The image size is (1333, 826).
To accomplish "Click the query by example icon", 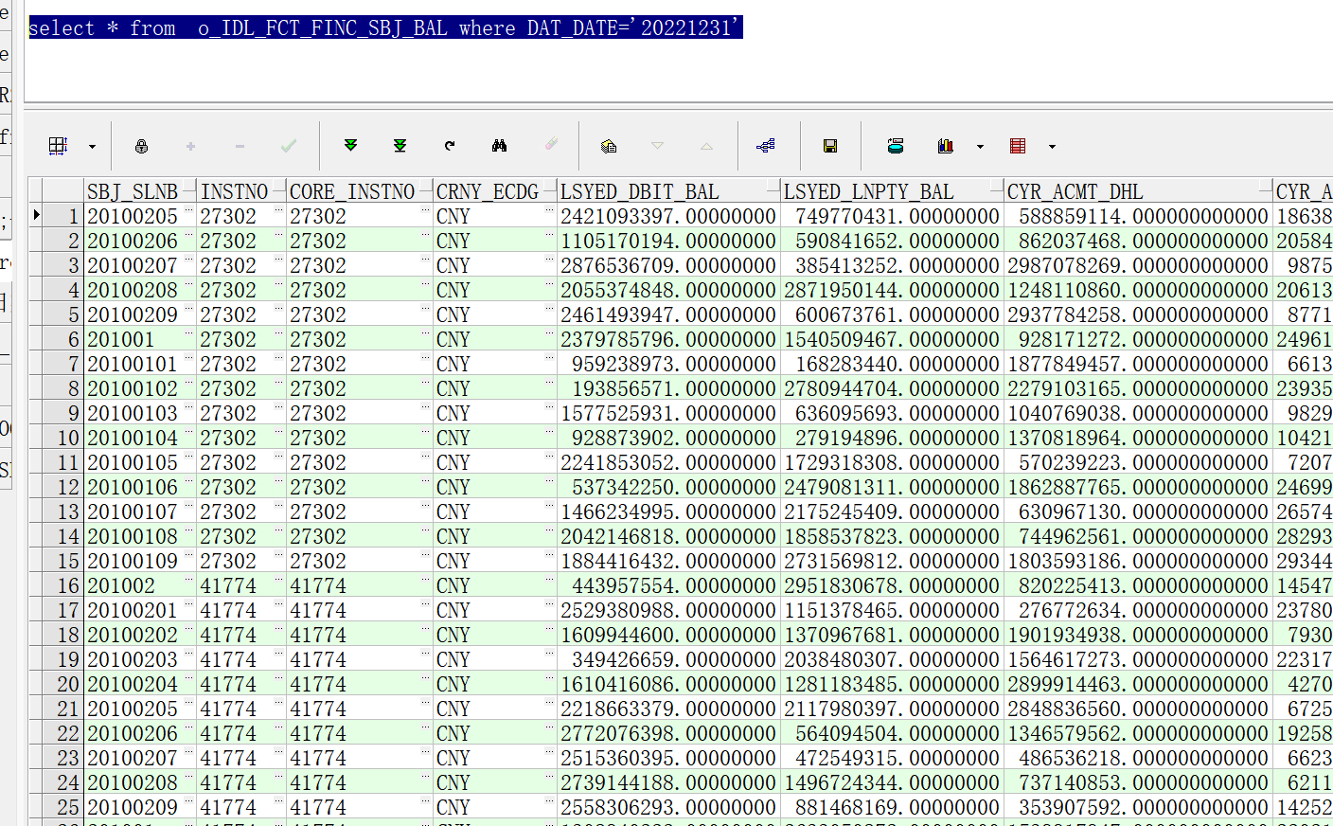I will click(609, 146).
